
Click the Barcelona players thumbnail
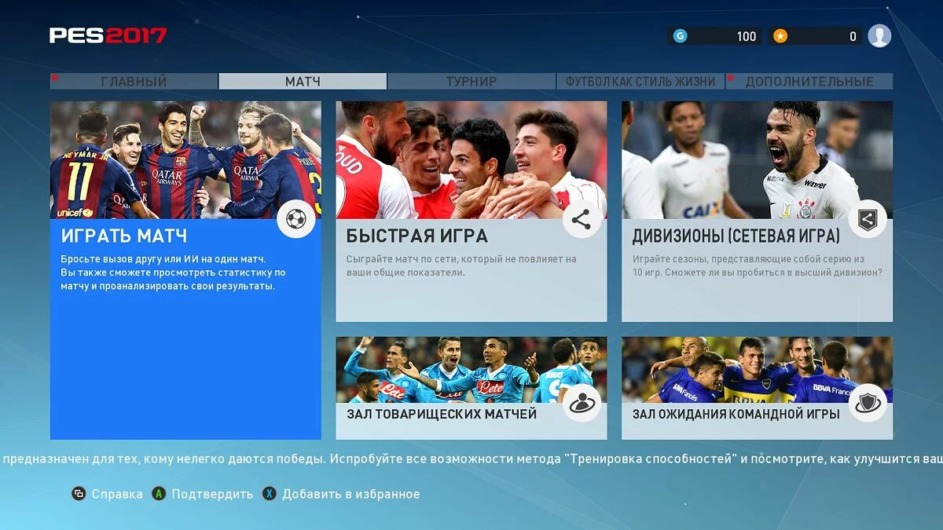click(x=185, y=160)
